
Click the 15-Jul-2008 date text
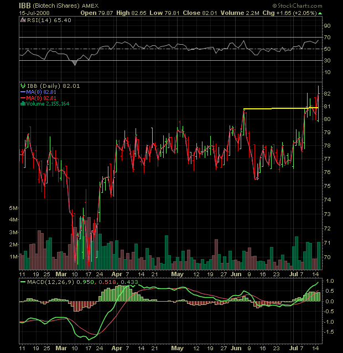[x=34, y=13]
